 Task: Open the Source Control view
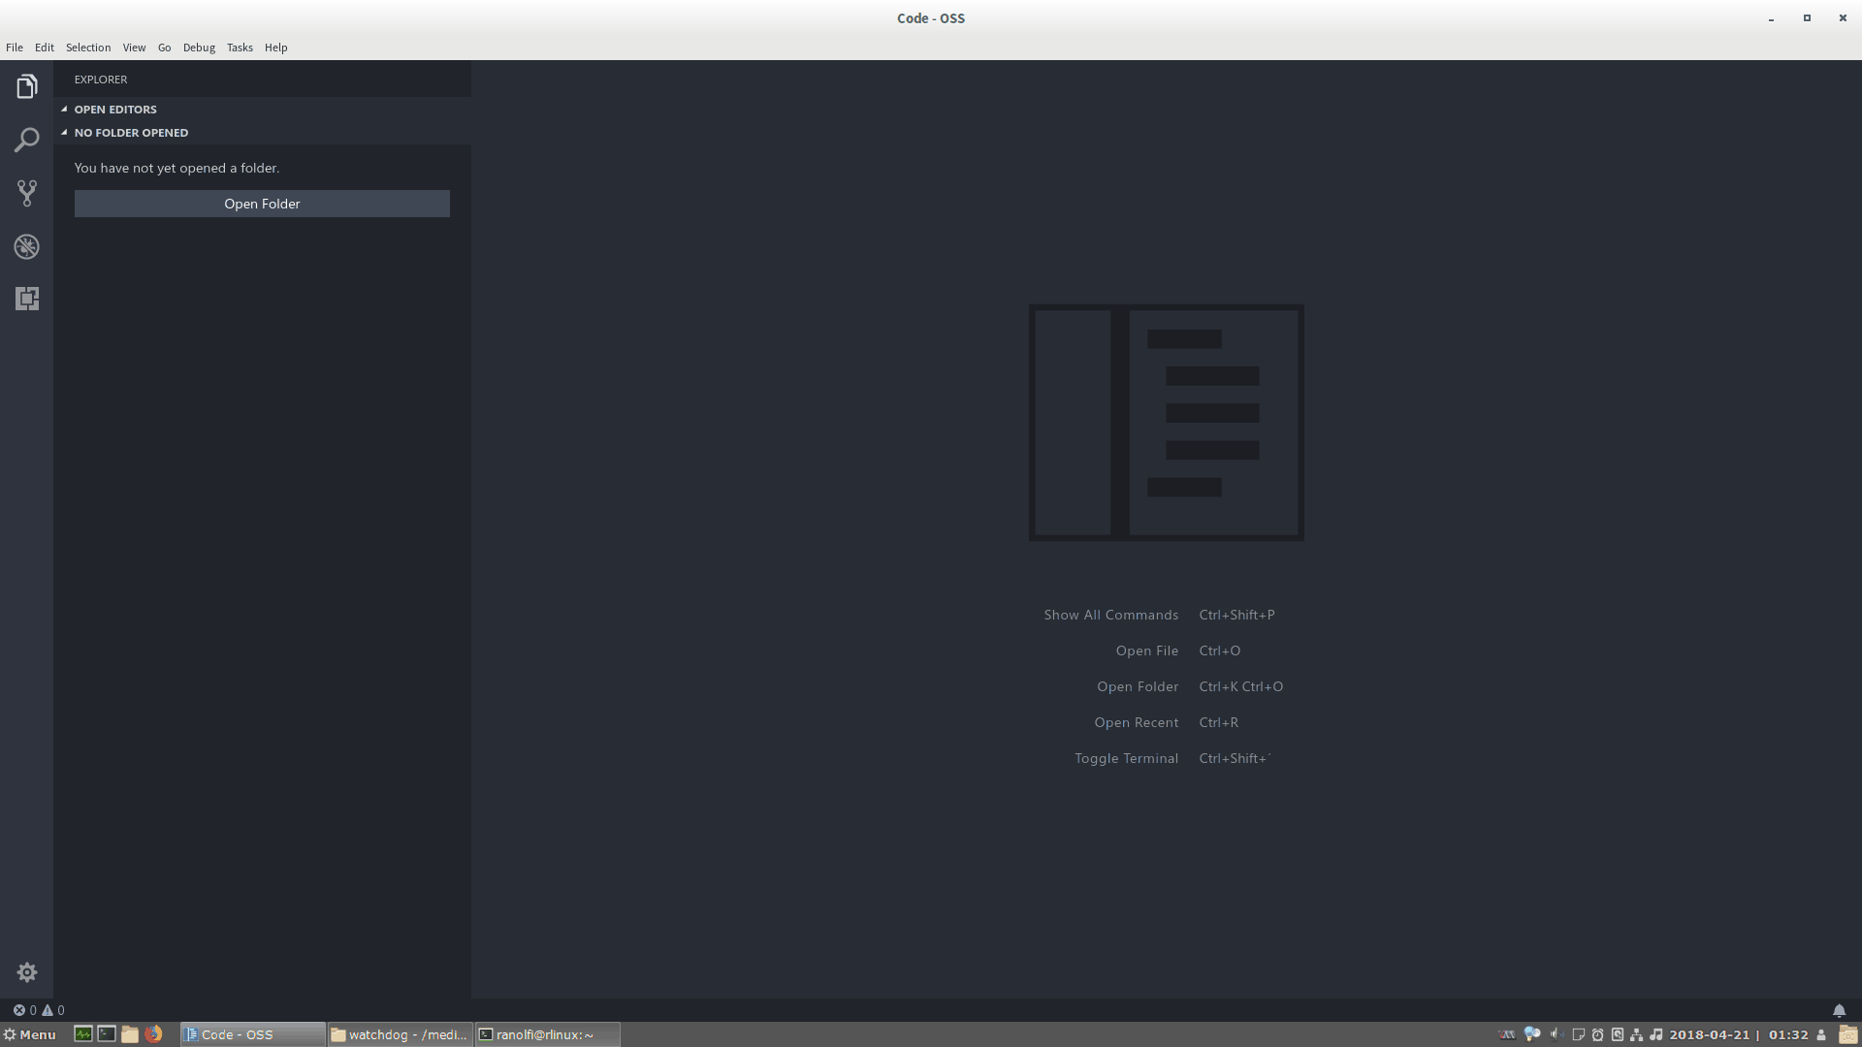26,193
